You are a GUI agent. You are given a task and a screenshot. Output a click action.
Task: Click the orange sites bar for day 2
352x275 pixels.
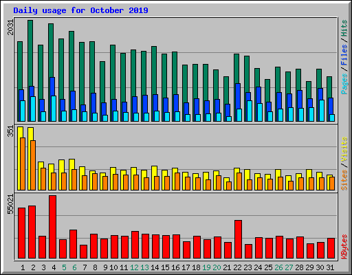click(33, 165)
